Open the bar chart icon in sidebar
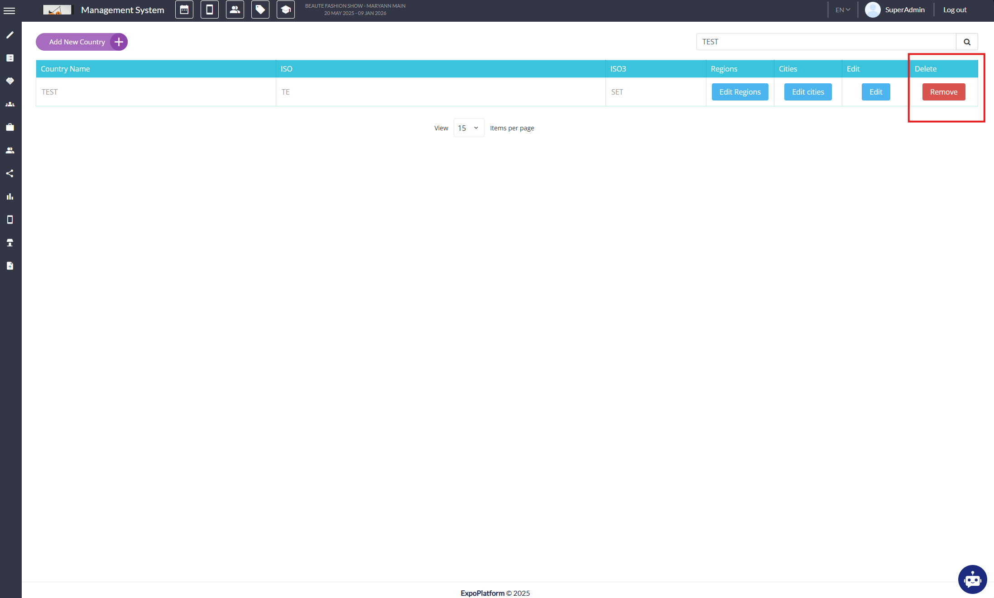994x598 pixels. [x=10, y=196]
